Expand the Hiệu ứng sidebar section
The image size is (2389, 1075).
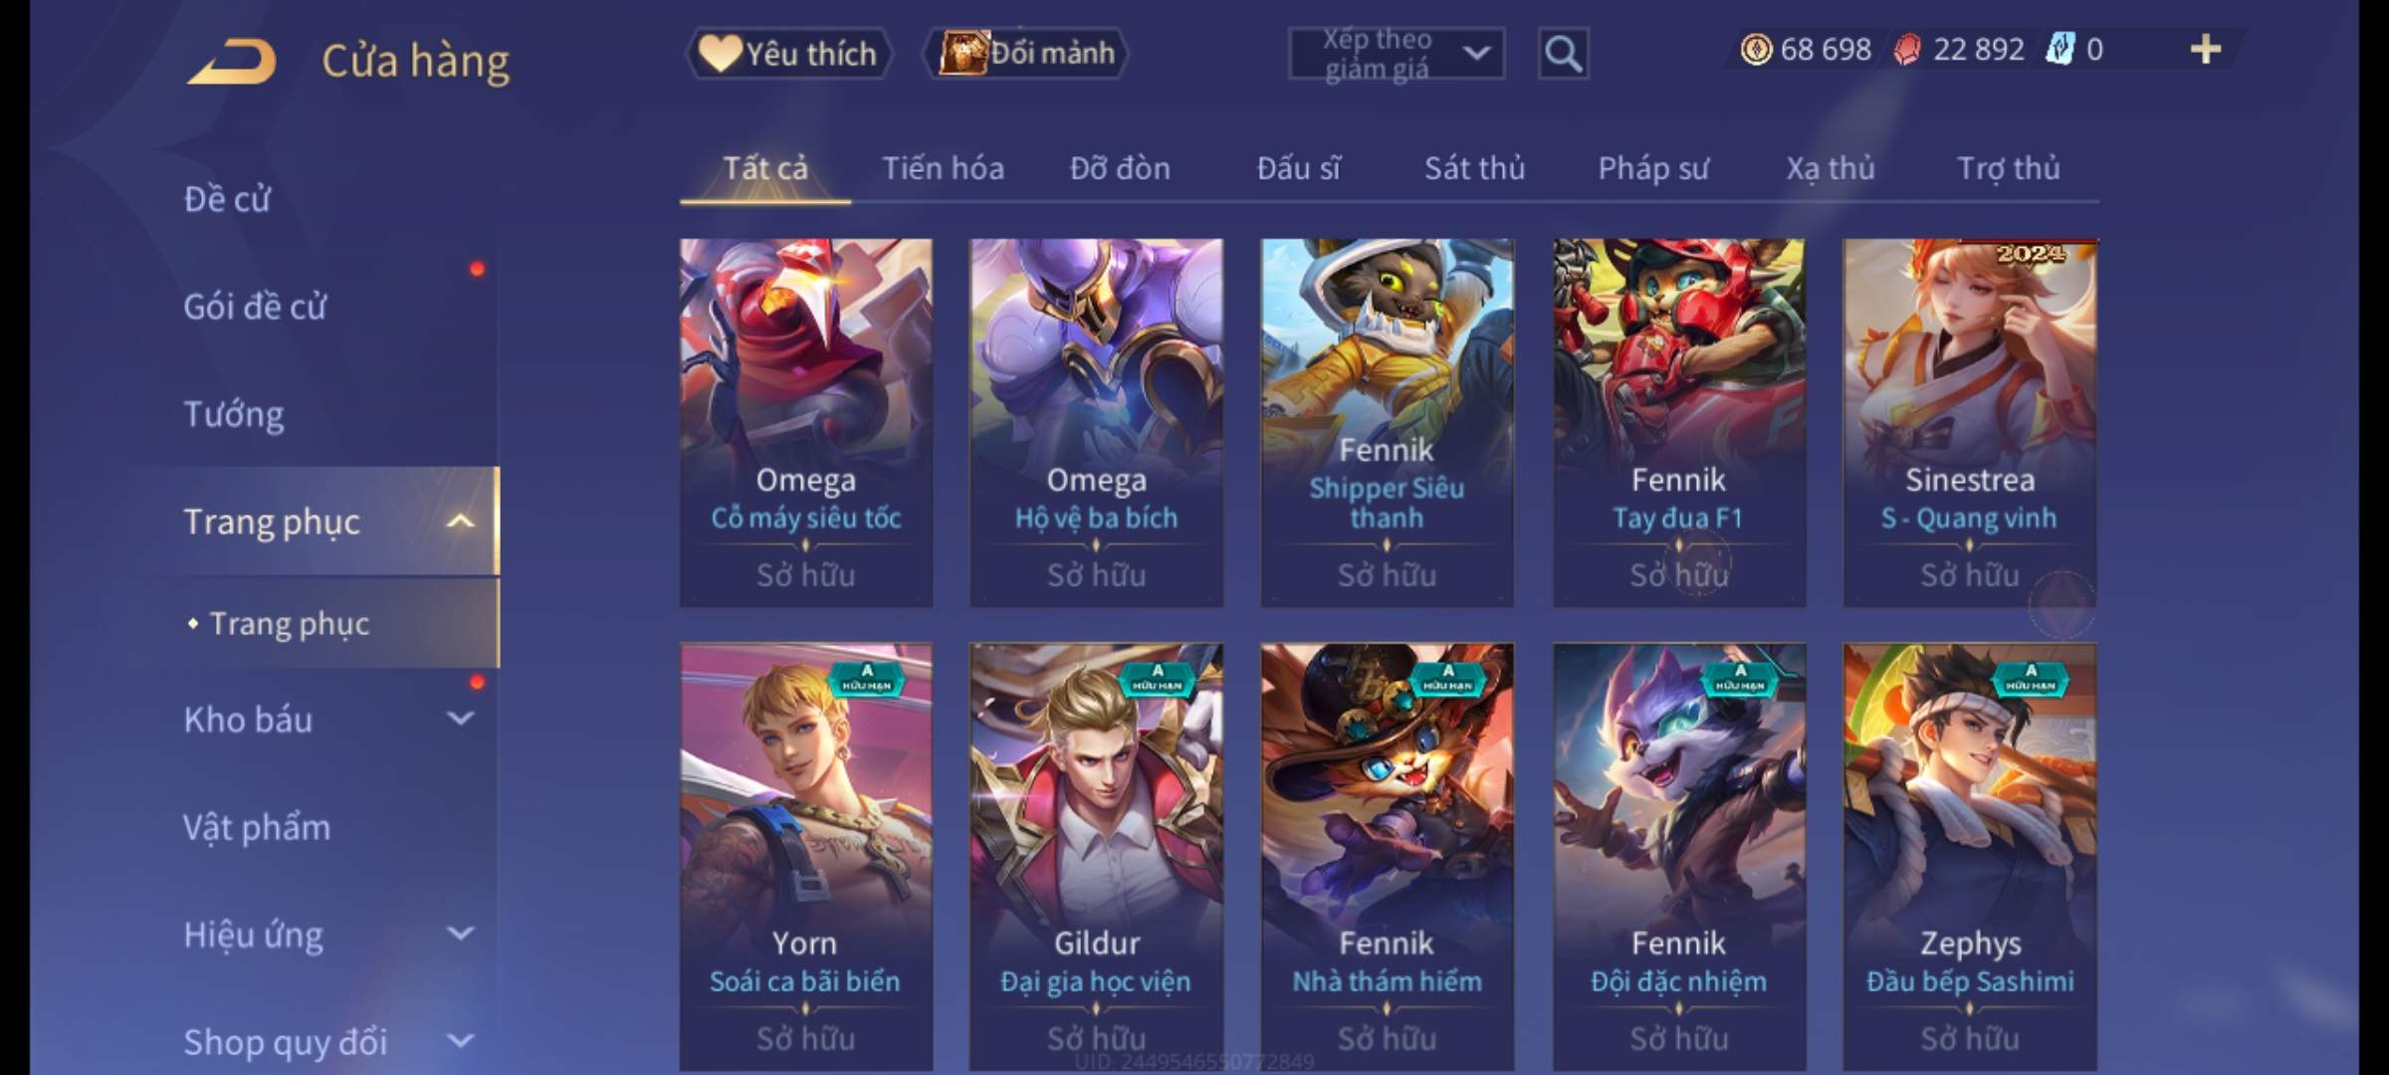click(460, 934)
